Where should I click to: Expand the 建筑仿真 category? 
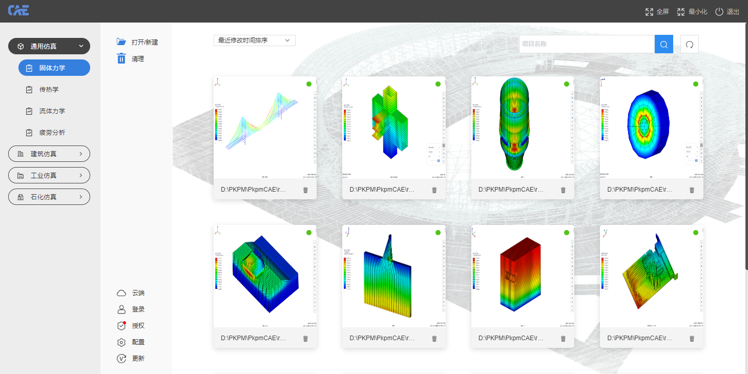[x=49, y=154]
